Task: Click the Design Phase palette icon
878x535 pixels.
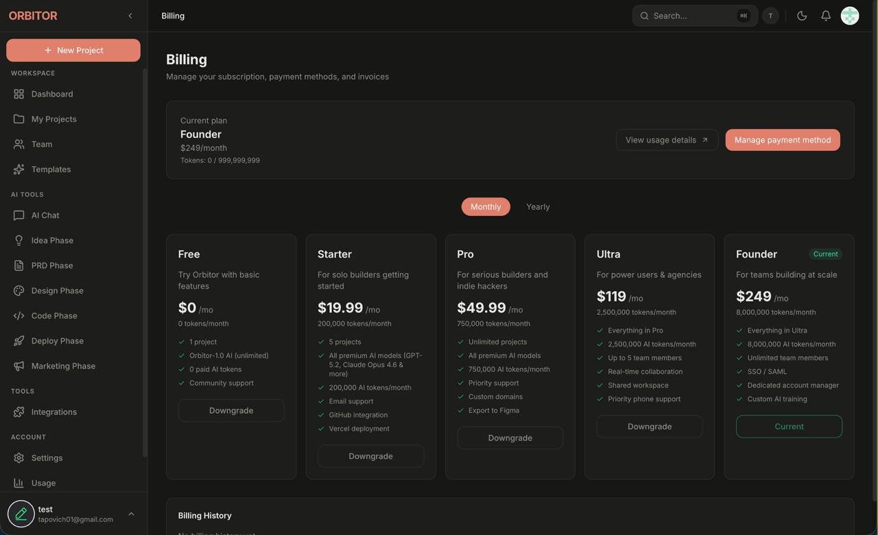Action: tap(19, 291)
